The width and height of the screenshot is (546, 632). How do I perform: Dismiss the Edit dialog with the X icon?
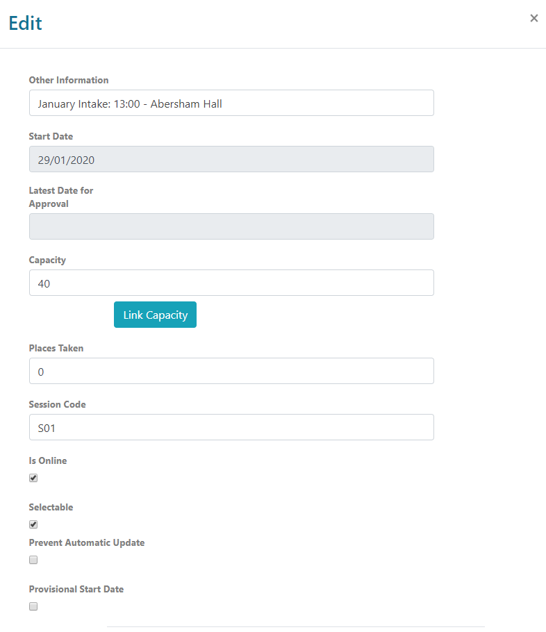533,18
